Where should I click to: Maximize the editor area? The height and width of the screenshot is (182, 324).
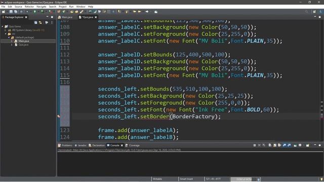(319, 17)
